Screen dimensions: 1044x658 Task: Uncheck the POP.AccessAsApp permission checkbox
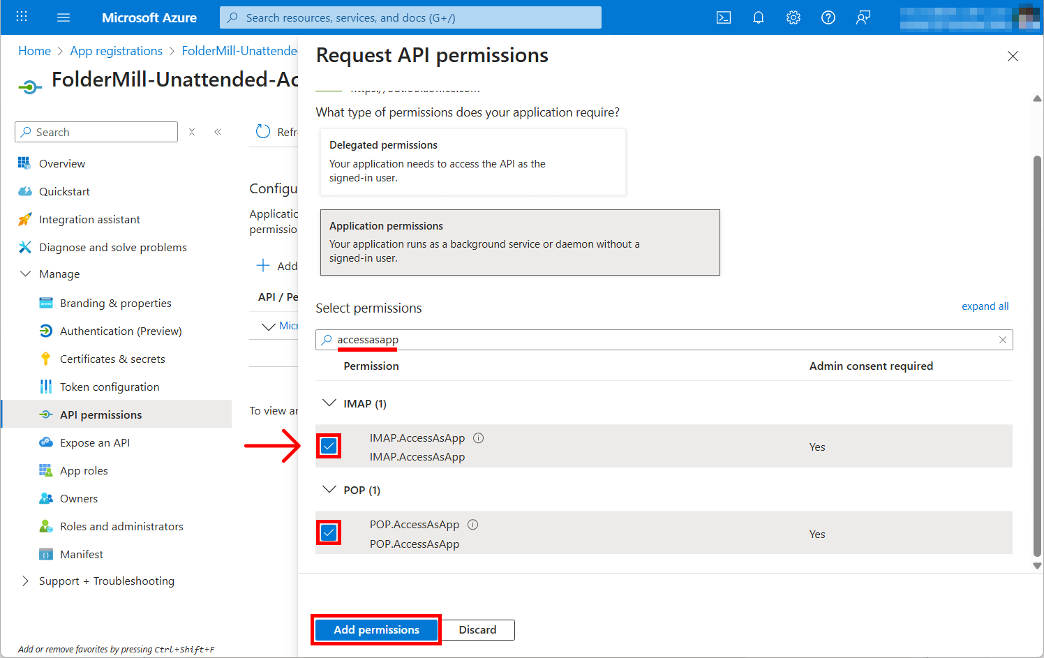click(x=329, y=533)
